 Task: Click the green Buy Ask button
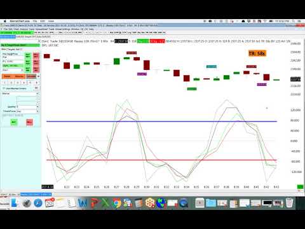coord(28,62)
